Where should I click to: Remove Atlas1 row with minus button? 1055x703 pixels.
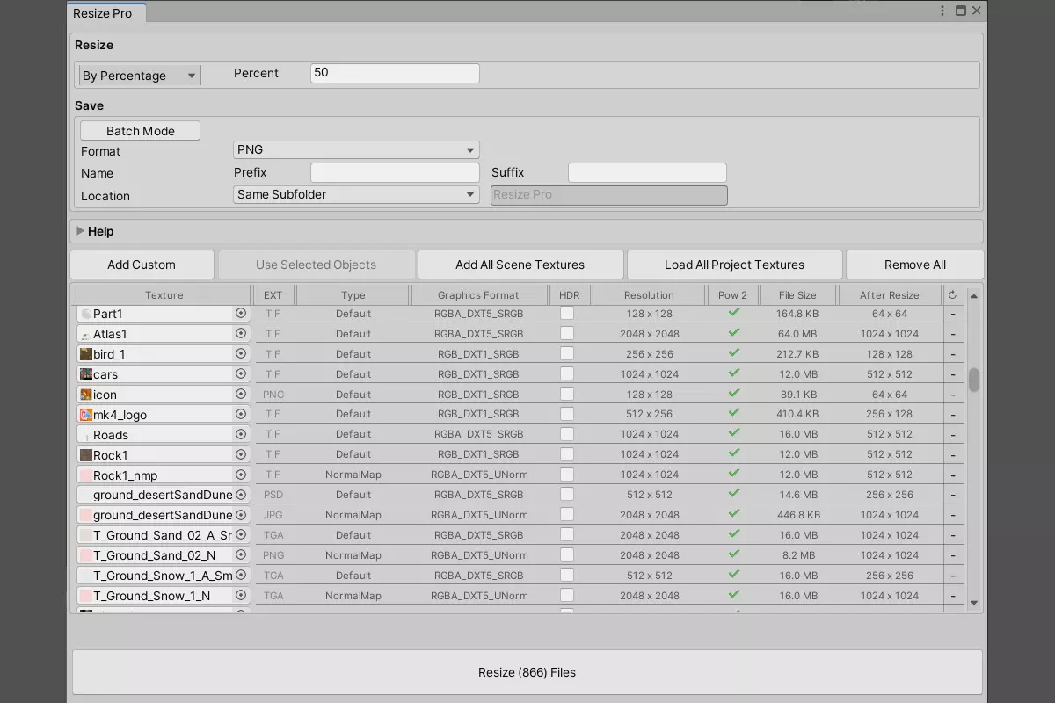[x=952, y=334]
